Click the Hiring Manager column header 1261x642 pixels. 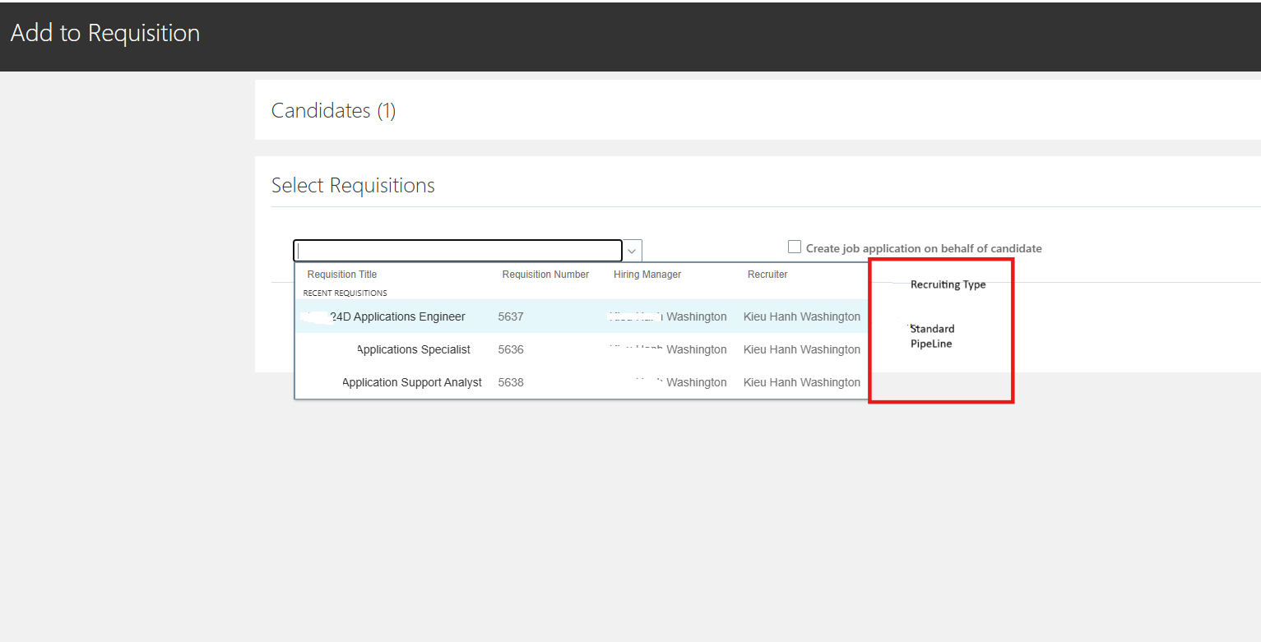[x=647, y=274]
